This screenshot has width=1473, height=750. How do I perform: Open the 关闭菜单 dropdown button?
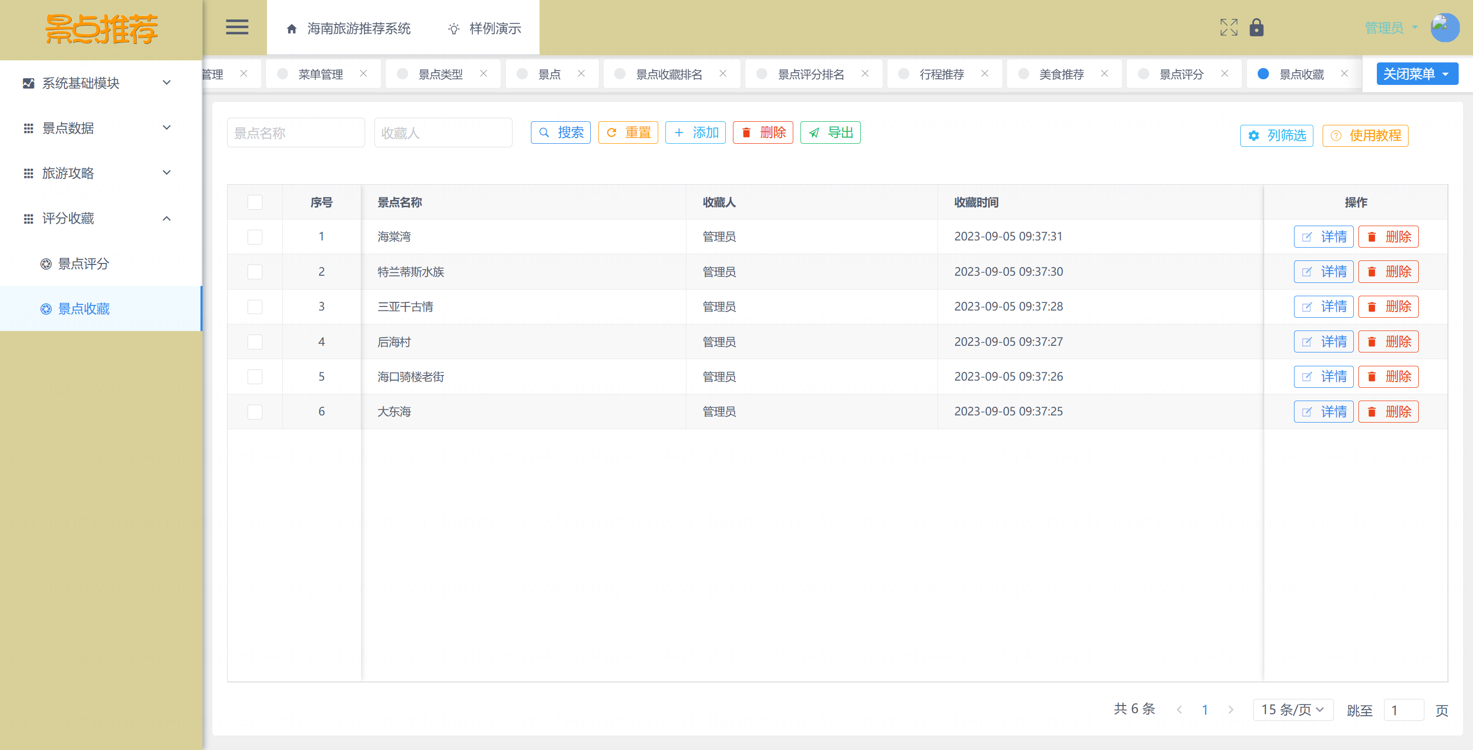(x=1416, y=74)
